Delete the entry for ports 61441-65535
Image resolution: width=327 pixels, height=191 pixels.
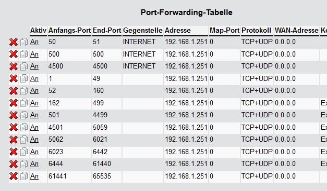(x=14, y=176)
